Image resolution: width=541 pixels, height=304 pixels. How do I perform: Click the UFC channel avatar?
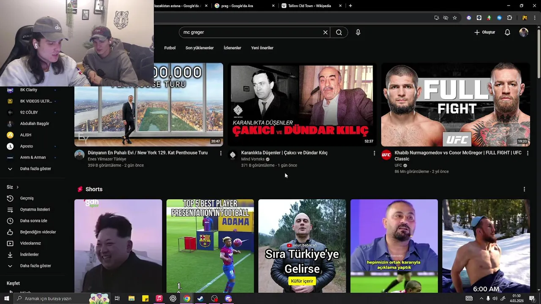point(386,155)
